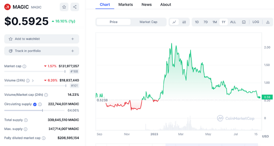Show Circulating supply info icon

[x=40, y=104]
